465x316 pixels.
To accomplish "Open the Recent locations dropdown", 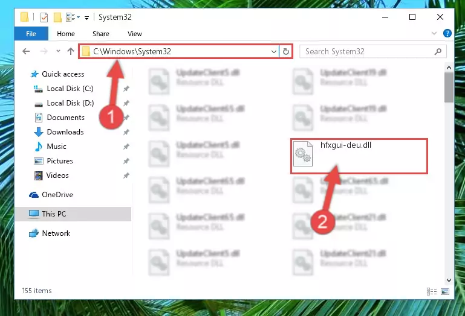I will click(58, 51).
